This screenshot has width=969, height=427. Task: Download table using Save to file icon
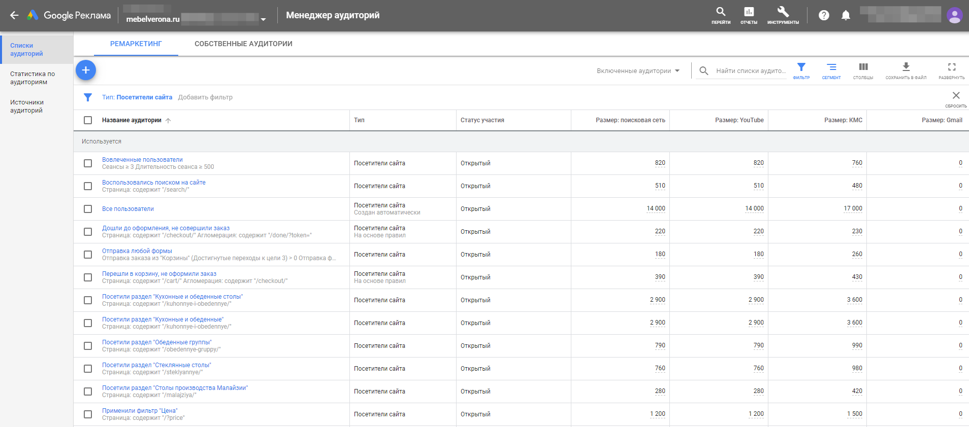906,70
